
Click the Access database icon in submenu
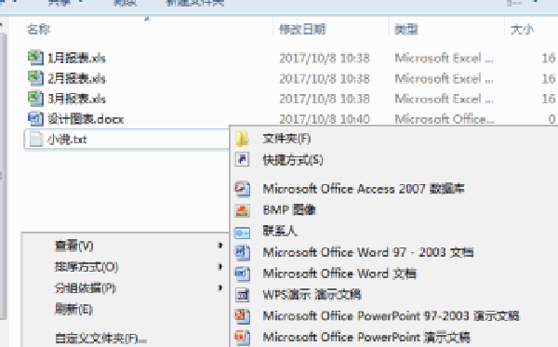click(x=242, y=189)
